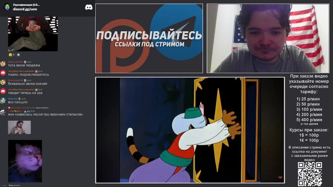Click the message 'тупа звуки пердежа'
333x187 pixels.
pyautogui.click(x=24, y=65)
